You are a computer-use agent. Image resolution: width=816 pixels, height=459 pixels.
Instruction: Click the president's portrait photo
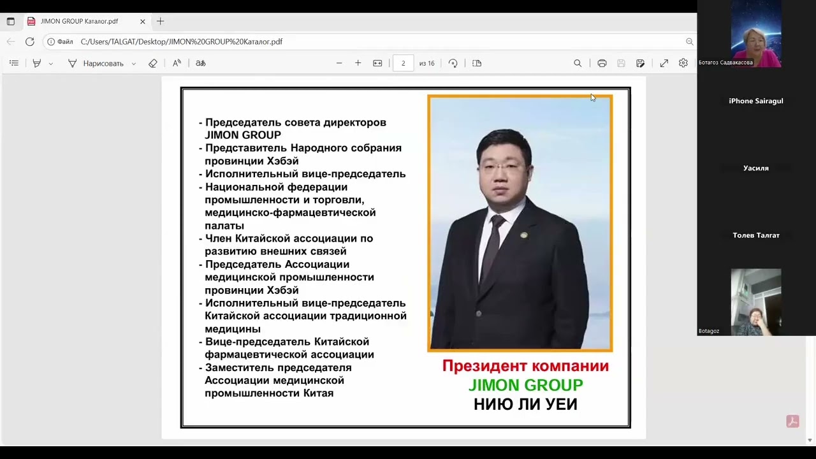pyautogui.click(x=520, y=223)
